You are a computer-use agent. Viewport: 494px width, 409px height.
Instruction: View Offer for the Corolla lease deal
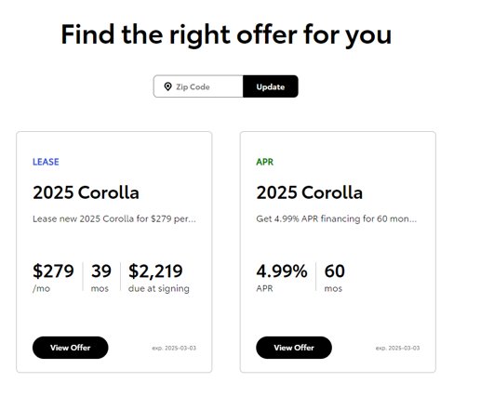pos(71,348)
